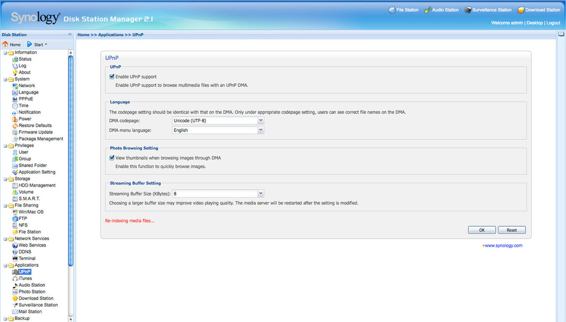
Task: Open Firmware Update in the tree
Action: 35,132
